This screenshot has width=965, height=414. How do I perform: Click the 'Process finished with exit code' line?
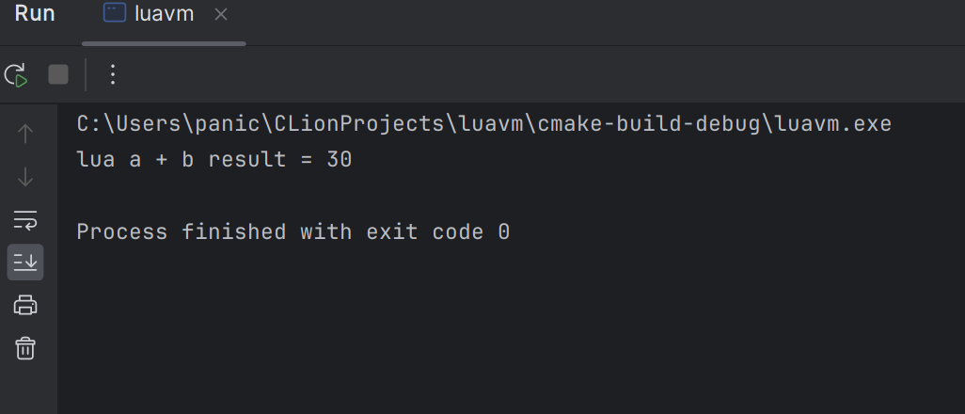pos(293,232)
